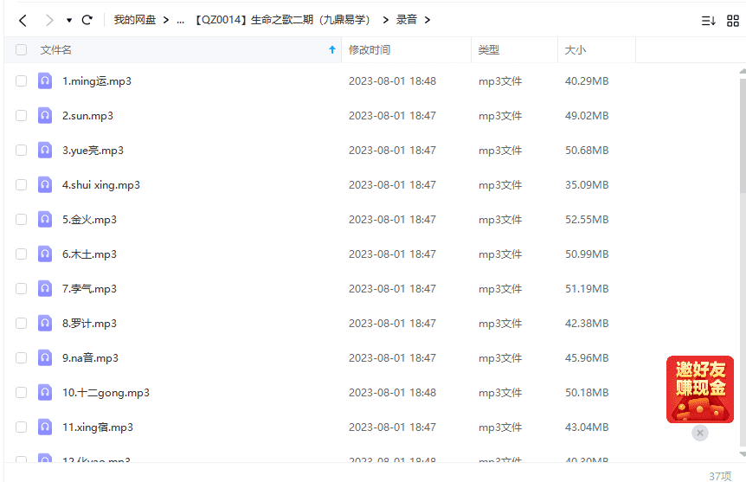
Task: Click the audio icon of 11.xing宿.mp3
Action: pyautogui.click(x=45, y=427)
